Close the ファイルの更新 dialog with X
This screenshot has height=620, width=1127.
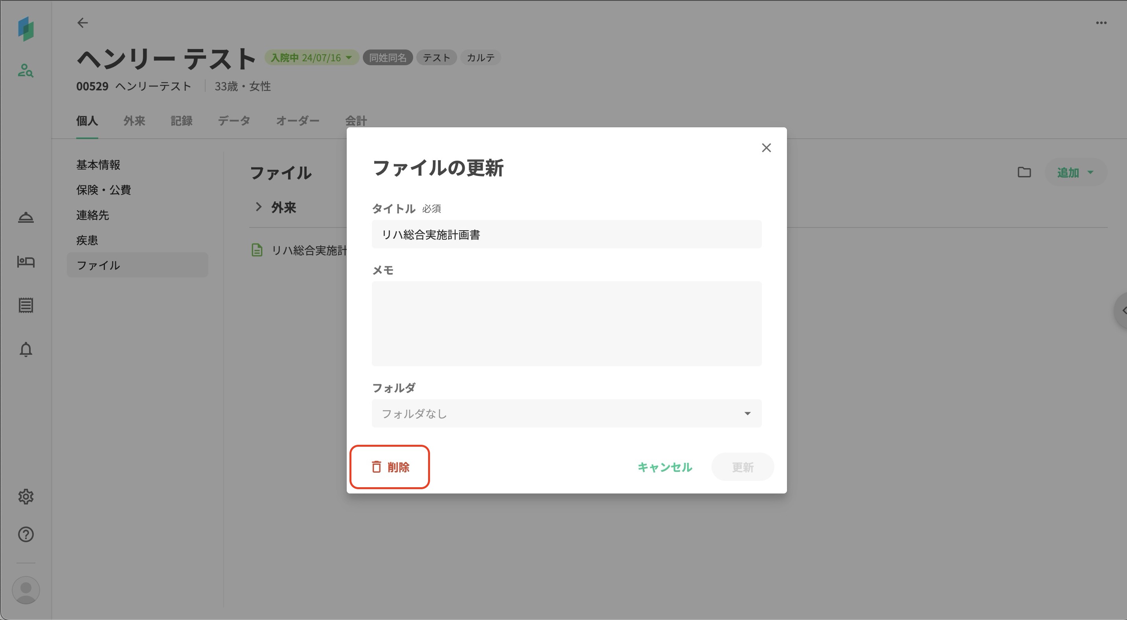click(x=766, y=148)
